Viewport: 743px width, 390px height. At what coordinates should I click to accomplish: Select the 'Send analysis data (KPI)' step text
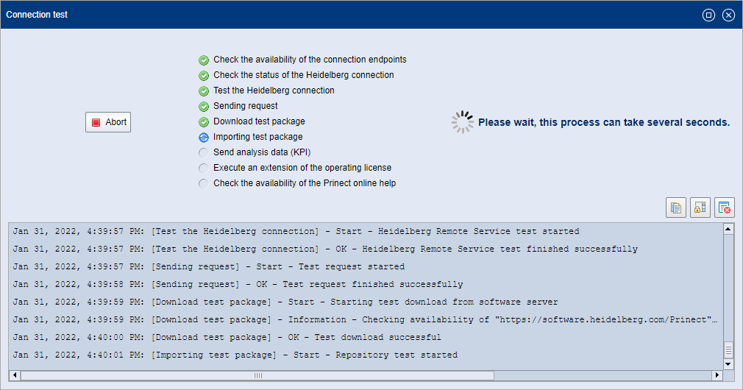(x=262, y=152)
